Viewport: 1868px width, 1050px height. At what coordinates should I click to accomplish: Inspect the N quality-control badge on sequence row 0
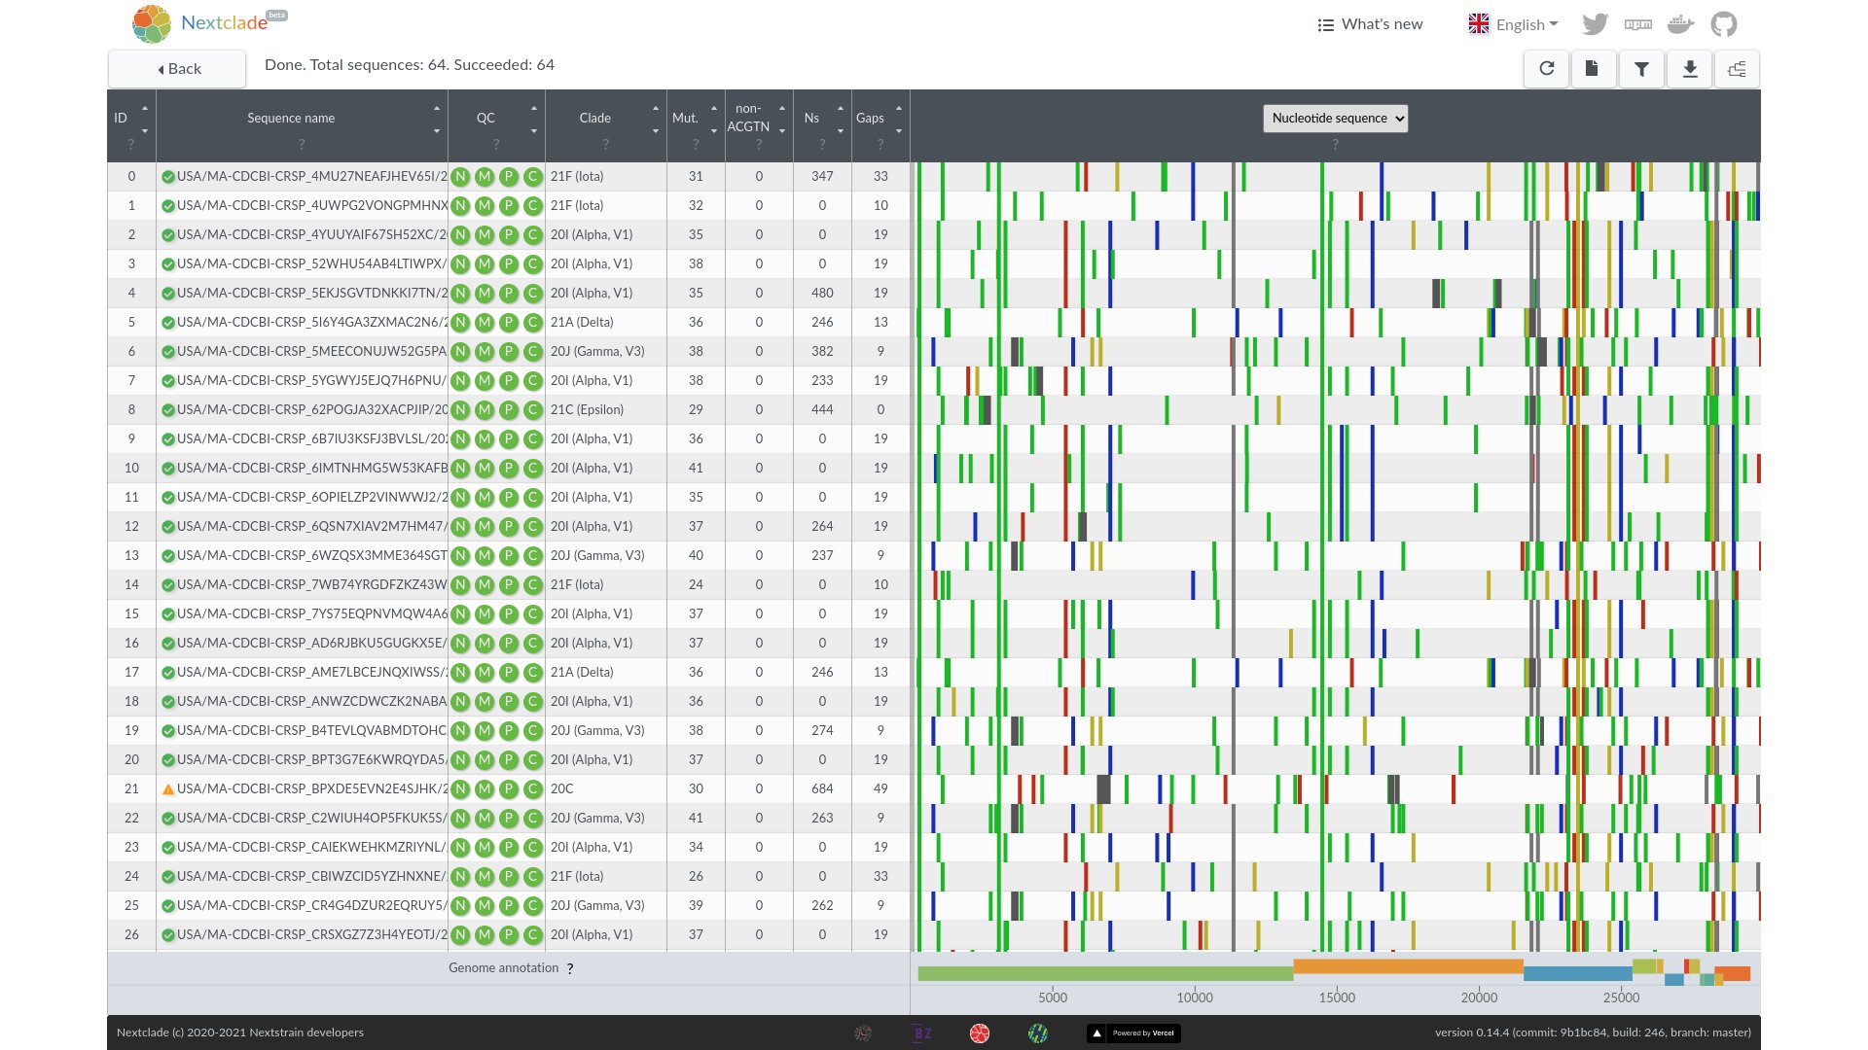click(459, 176)
